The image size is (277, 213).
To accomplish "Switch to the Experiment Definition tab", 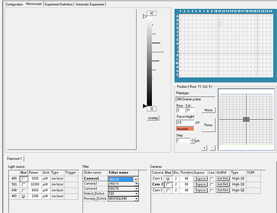I will click(x=58, y=4).
